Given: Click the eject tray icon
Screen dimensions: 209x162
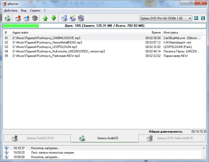Looking at the screenshot, I should (203, 18).
